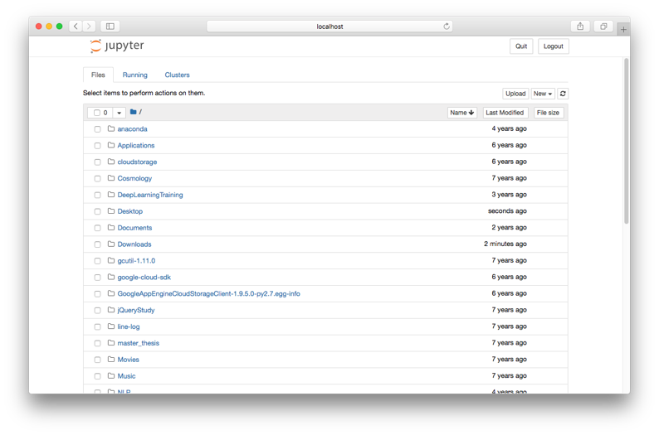Expand the selection type dropdown arrow
This screenshot has width=659, height=435.
[119, 113]
